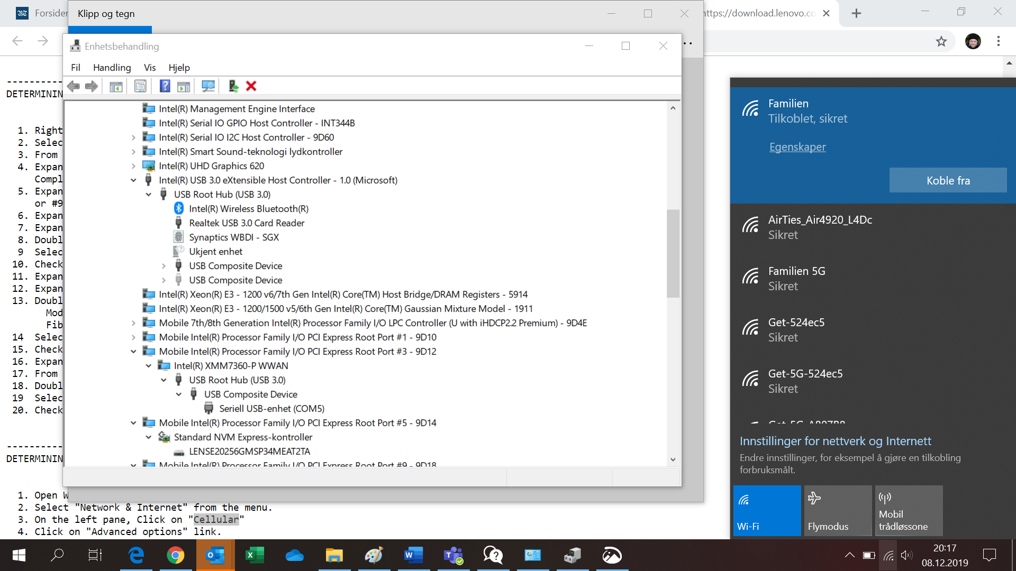Toggle the Wi-Fi quick action tile
1016x571 pixels.
(767, 511)
